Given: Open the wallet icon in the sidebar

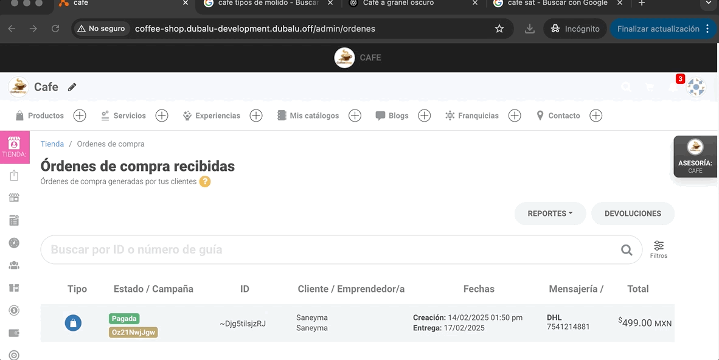Looking at the screenshot, I should 13,333.
